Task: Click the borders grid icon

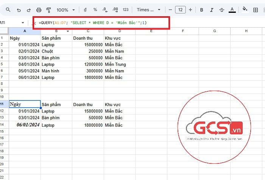Action: coord(256,10)
